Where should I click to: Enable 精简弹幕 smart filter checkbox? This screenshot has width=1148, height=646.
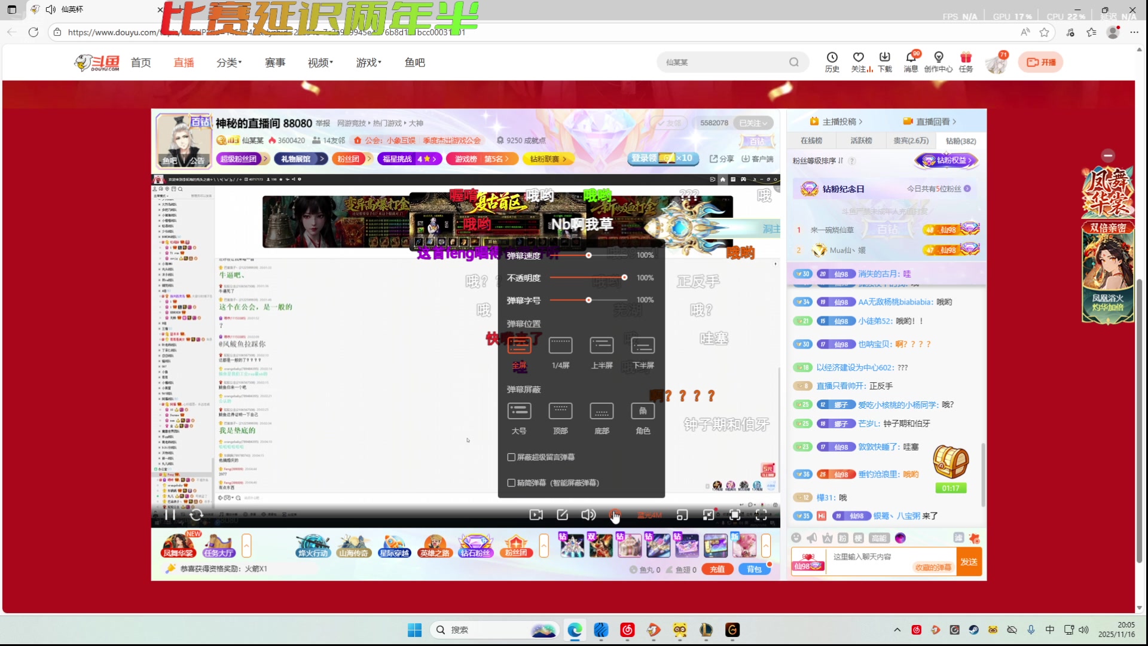click(512, 483)
